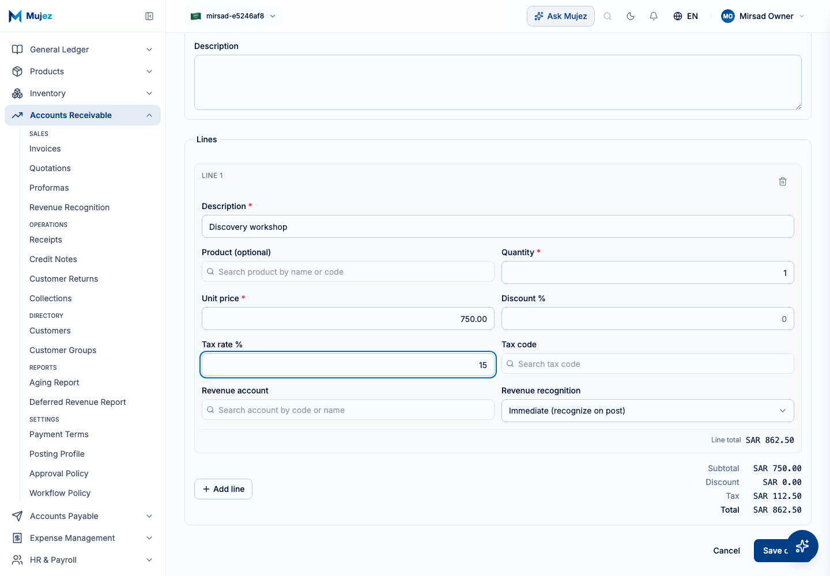This screenshot has width=830, height=576.
Task: Focus the tax code search field
Action: [x=648, y=364]
